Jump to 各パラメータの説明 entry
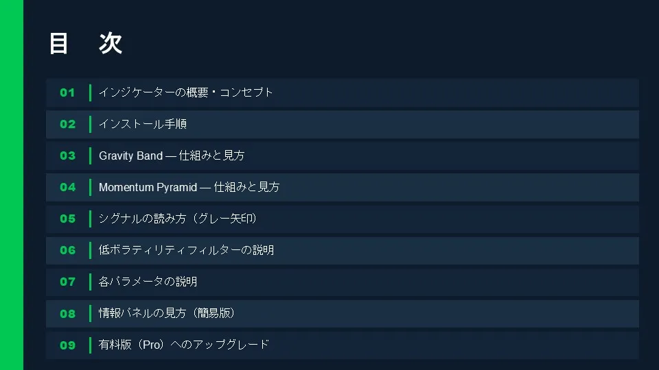Screen dimensions: 659x370 point(148,282)
